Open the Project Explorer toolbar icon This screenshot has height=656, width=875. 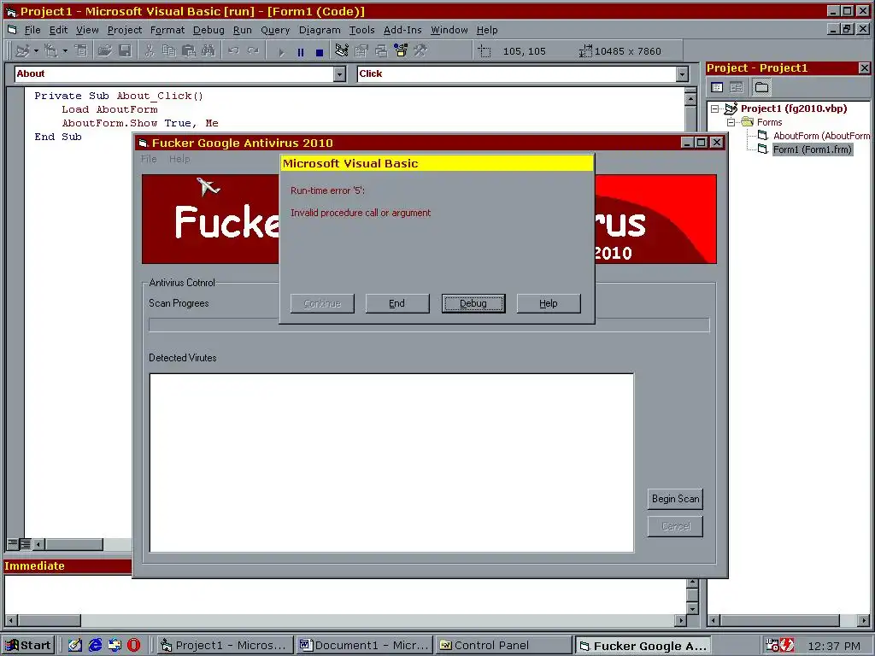tap(342, 50)
